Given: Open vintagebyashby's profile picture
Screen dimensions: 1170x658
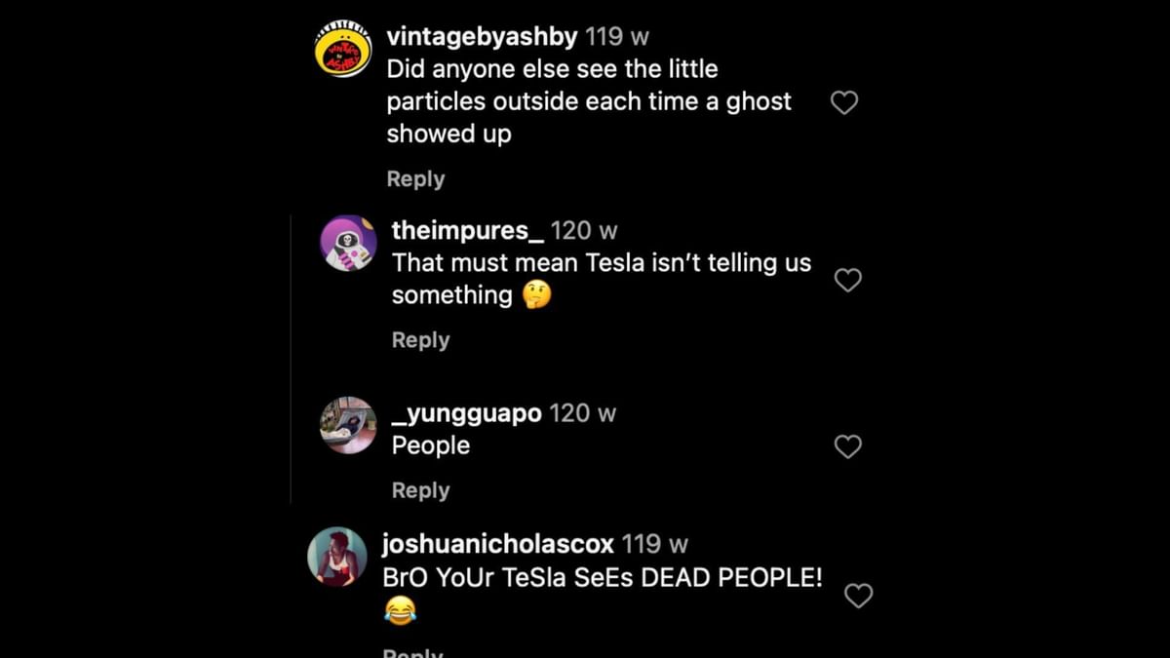Looking at the screenshot, I should (x=341, y=48).
